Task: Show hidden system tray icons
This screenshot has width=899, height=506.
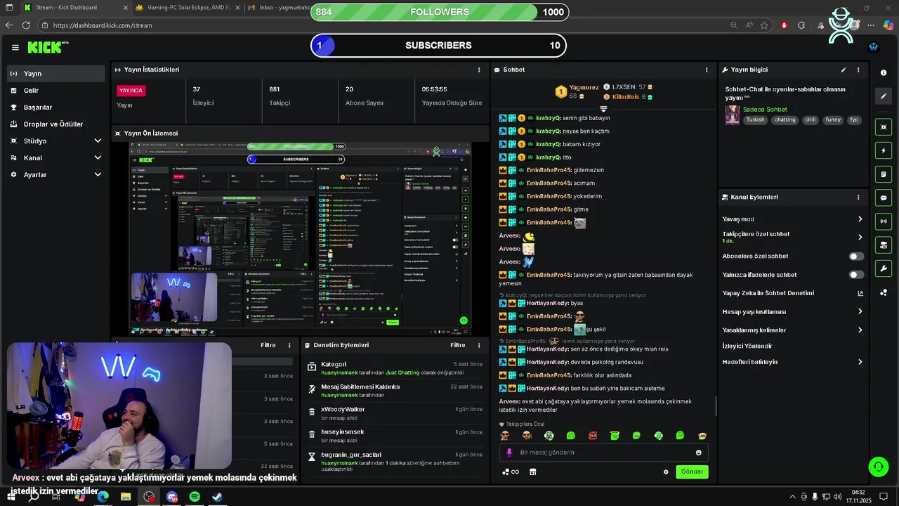Action: coord(793,497)
